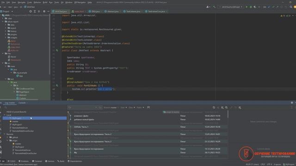
Task: Open the Git menu
Action: (x=62, y=2)
